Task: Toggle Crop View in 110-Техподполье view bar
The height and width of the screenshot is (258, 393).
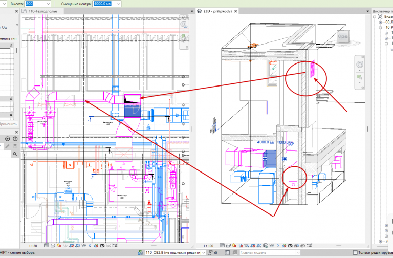Action: (72, 246)
